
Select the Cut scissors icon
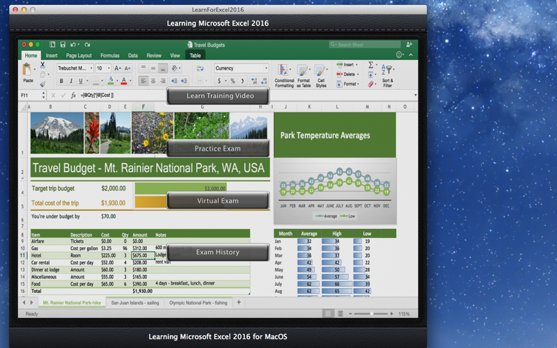click(42, 65)
